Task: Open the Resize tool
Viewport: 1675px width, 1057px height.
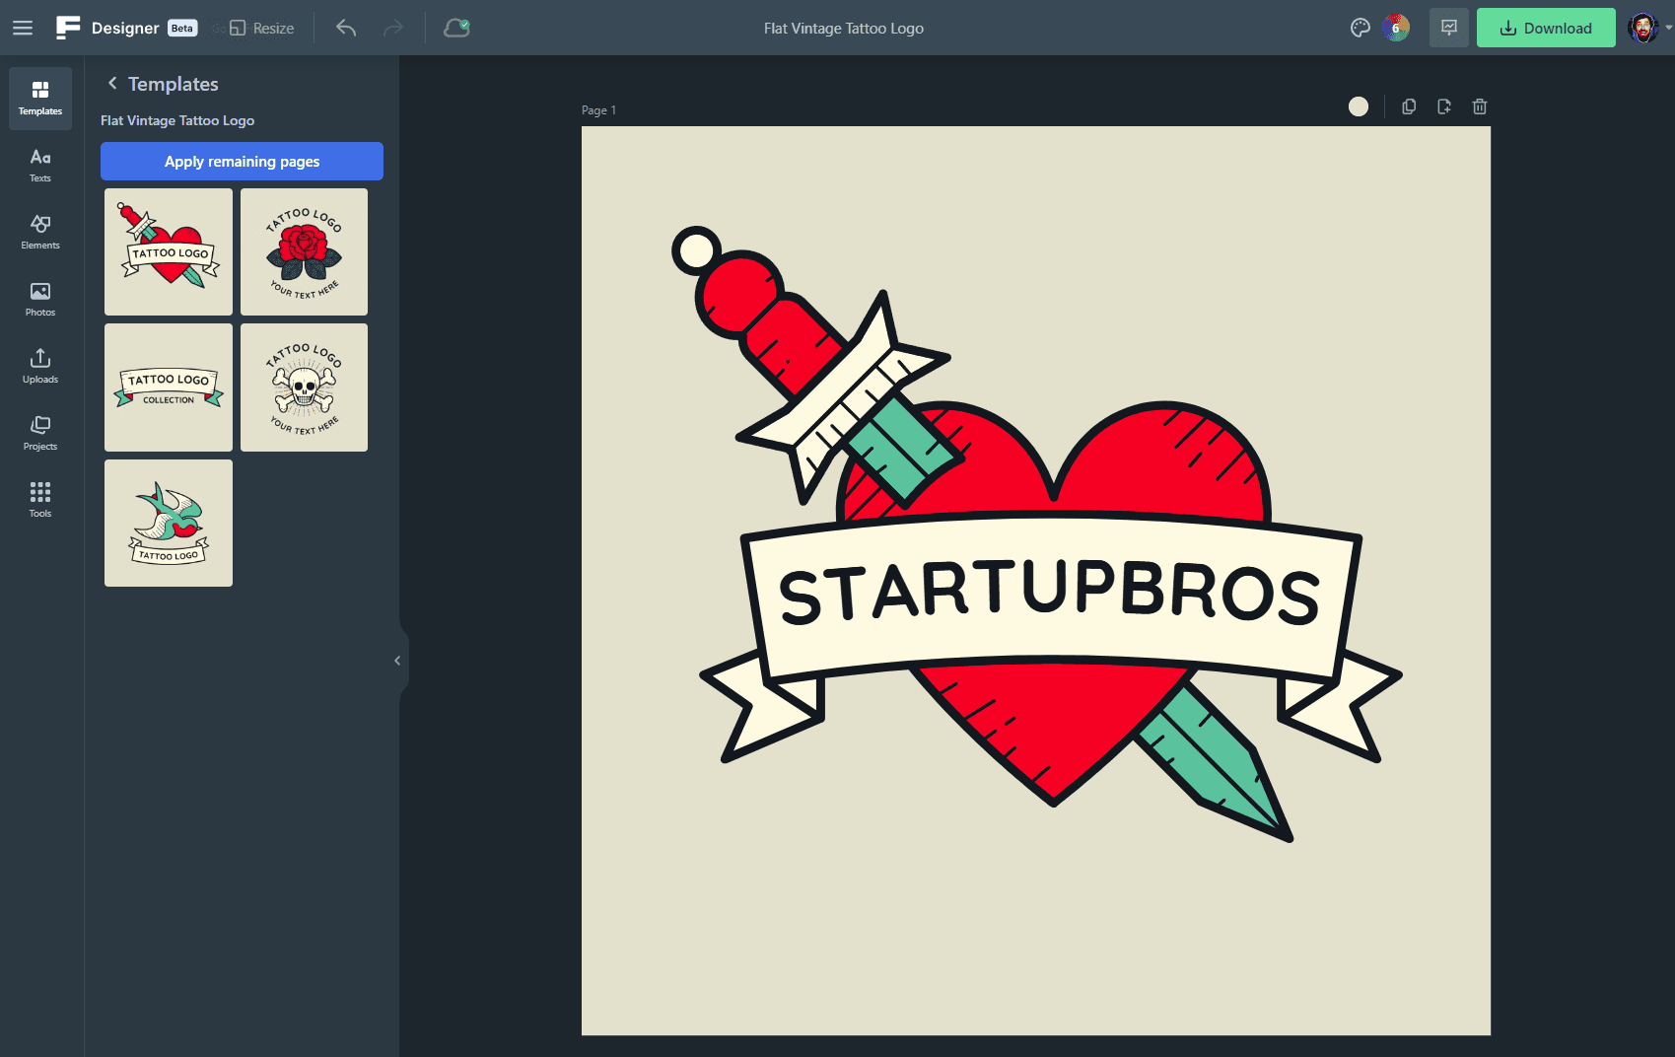Action: (261, 28)
